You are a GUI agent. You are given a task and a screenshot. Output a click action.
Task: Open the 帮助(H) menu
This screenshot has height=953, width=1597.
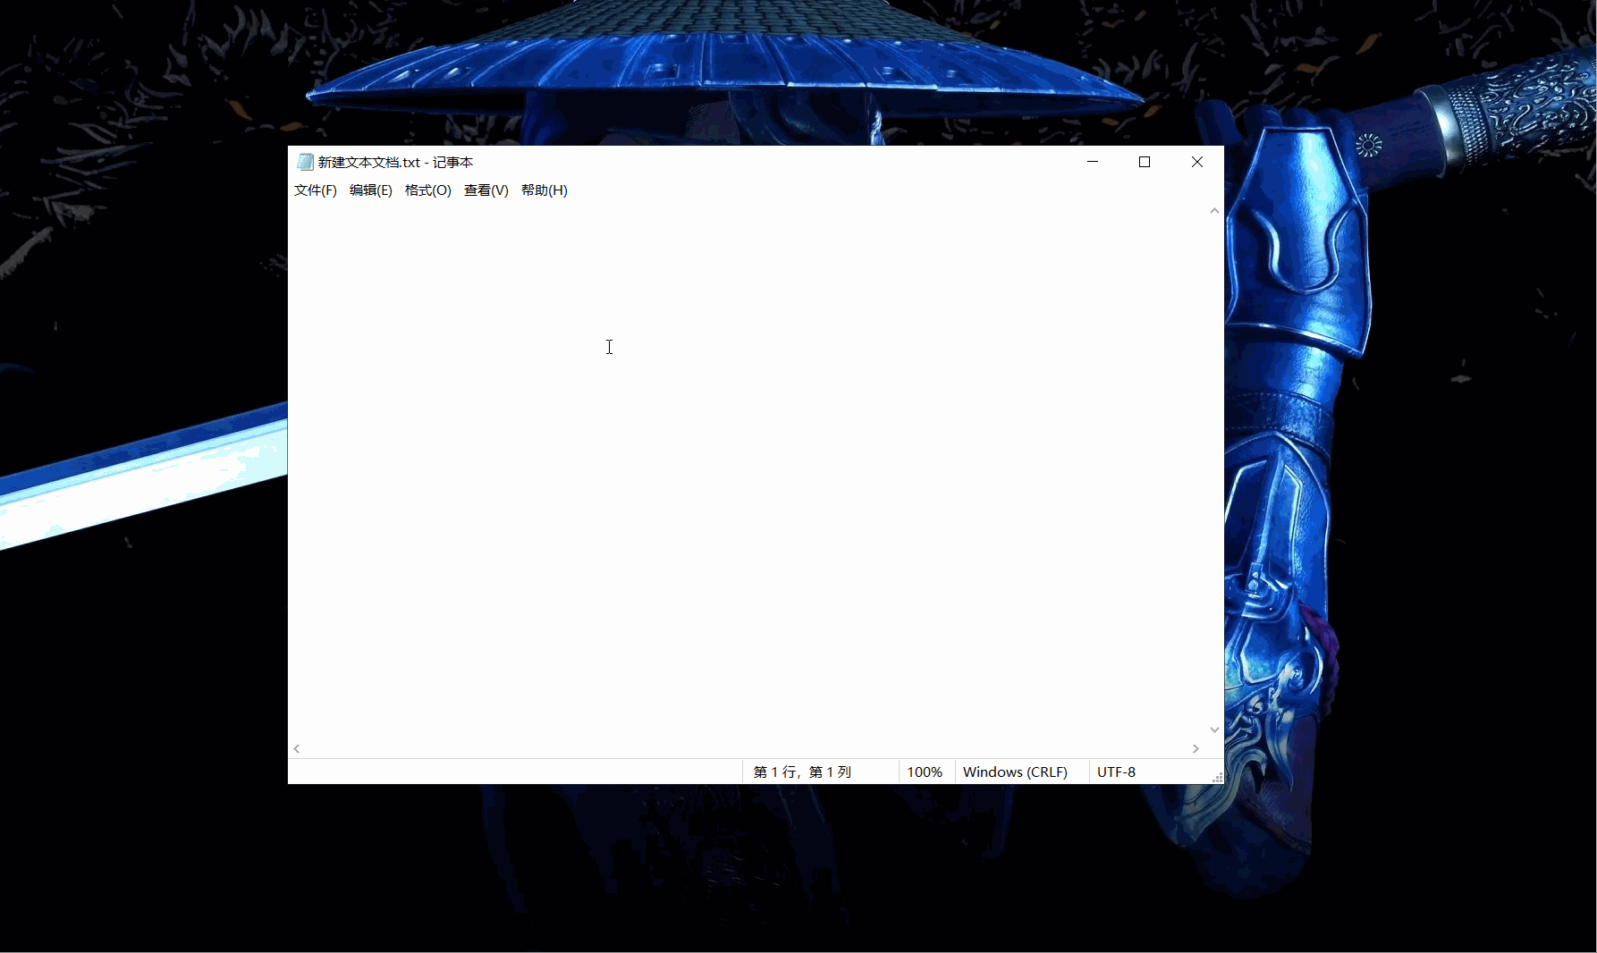[544, 190]
